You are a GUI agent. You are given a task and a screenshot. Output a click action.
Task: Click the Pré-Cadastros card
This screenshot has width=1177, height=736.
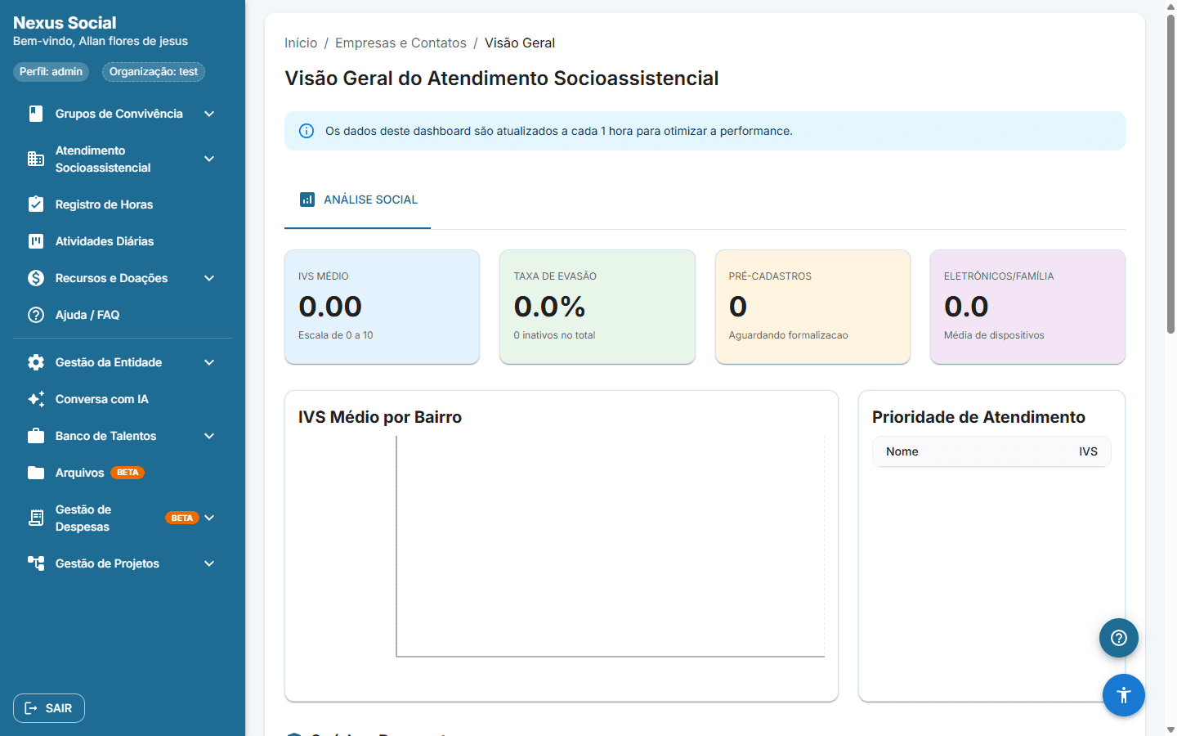pos(812,307)
